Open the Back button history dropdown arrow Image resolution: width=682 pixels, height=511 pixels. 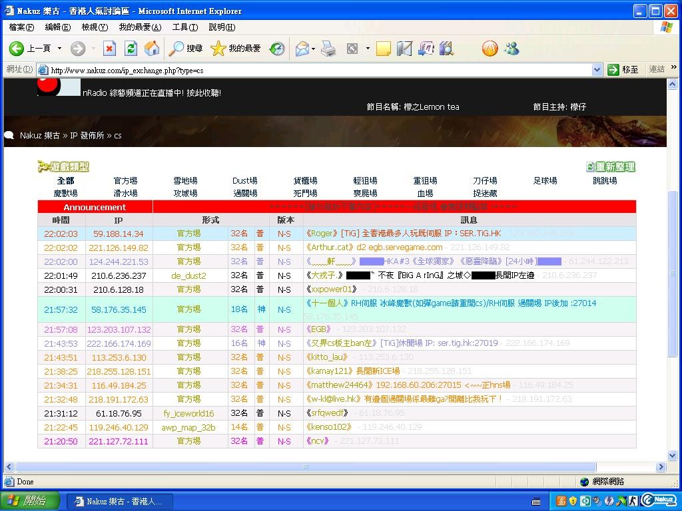pyautogui.click(x=59, y=49)
